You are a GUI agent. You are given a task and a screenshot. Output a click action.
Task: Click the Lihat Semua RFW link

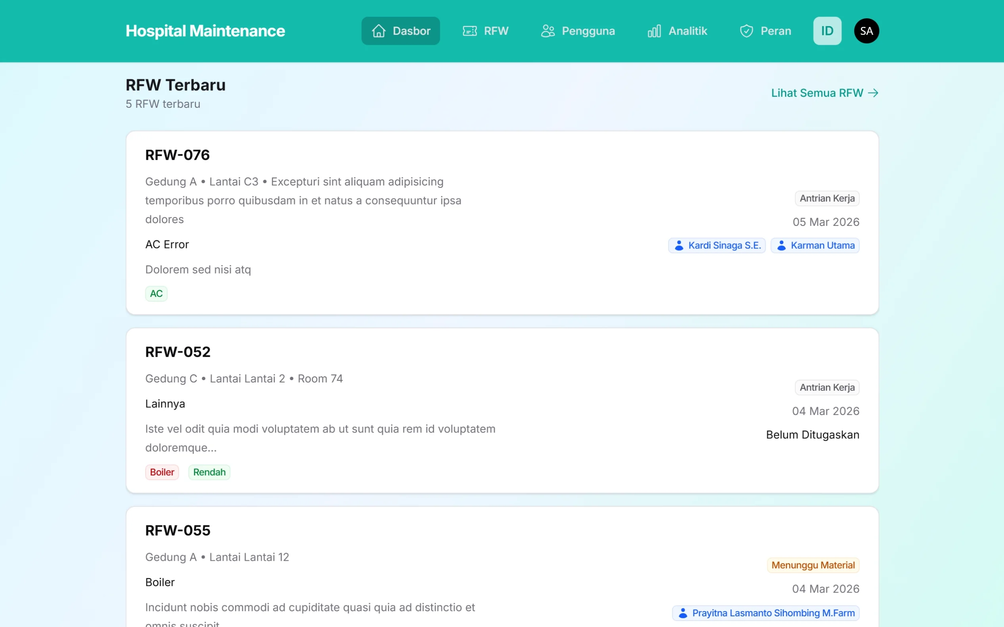[x=817, y=93]
